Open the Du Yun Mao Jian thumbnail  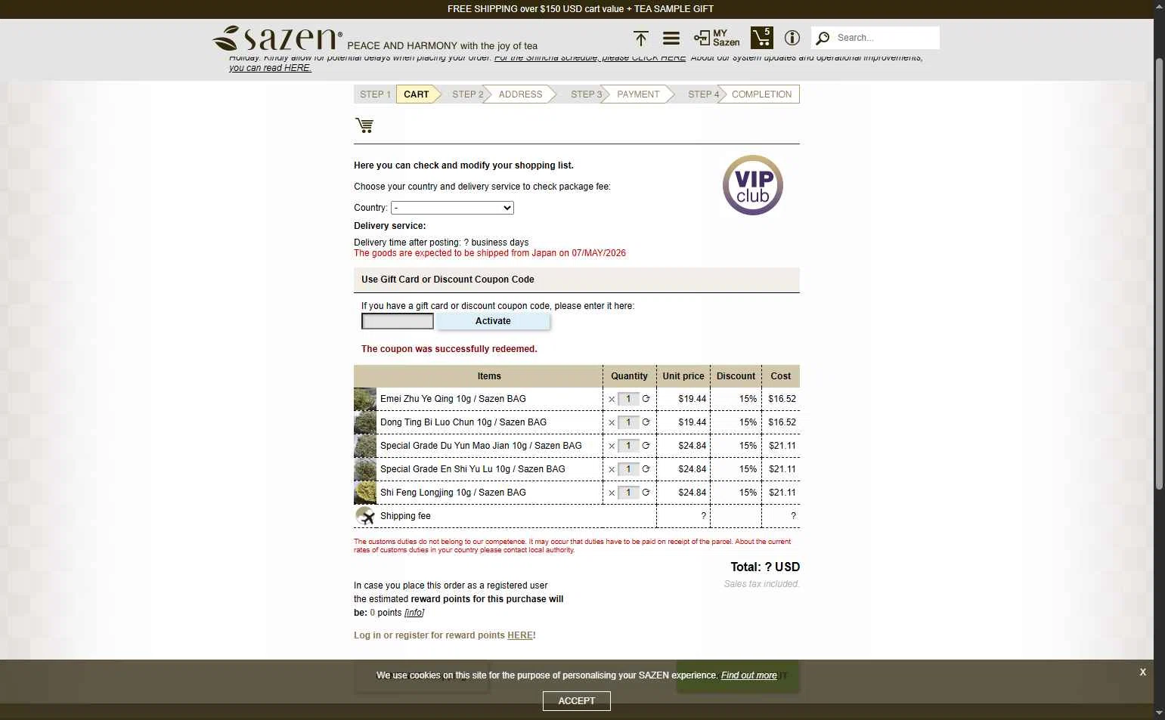click(x=365, y=446)
